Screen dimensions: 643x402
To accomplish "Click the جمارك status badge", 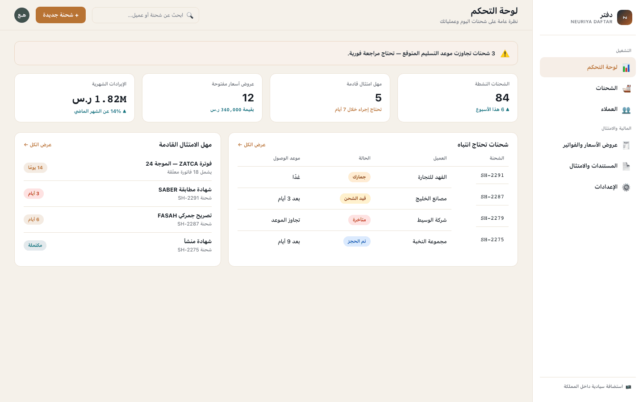I will tap(359, 177).
